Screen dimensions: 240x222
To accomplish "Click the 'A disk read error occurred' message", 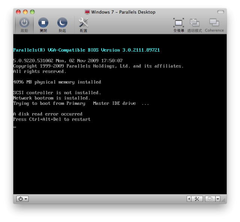I will click(48, 114).
